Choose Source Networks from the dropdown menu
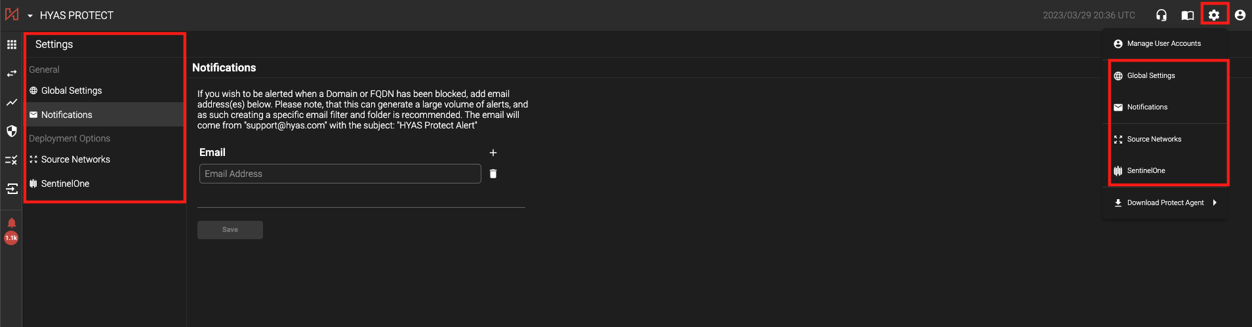 (x=1154, y=140)
